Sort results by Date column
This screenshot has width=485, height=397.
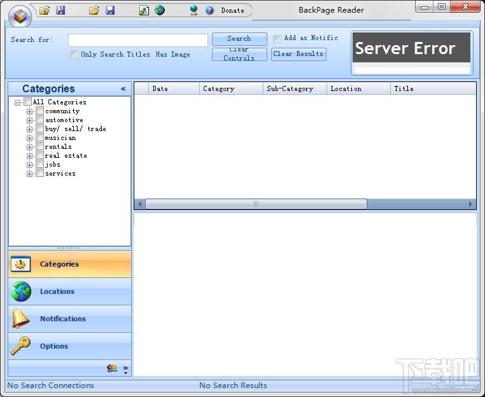174,88
